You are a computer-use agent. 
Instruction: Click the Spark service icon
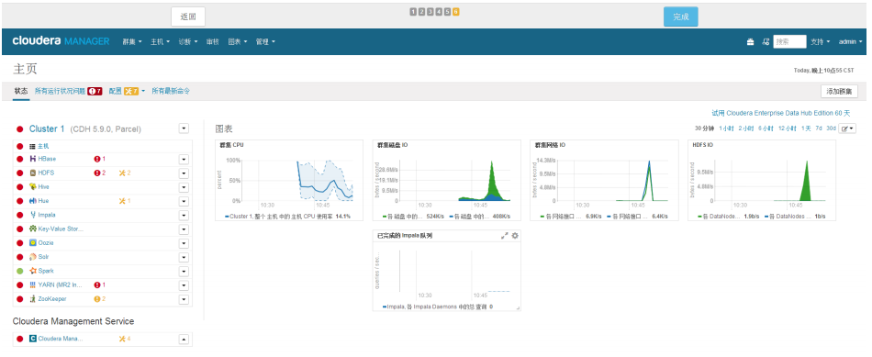tap(33, 271)
